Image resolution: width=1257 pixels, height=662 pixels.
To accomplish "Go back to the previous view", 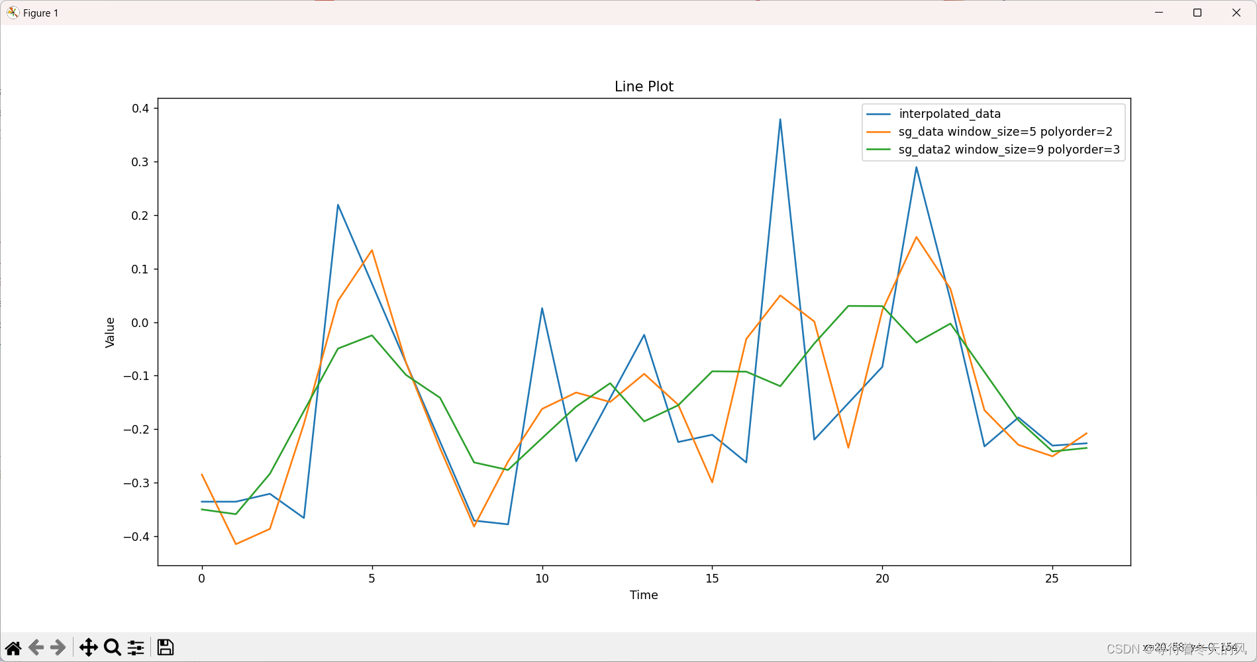I will coord(36,647).
